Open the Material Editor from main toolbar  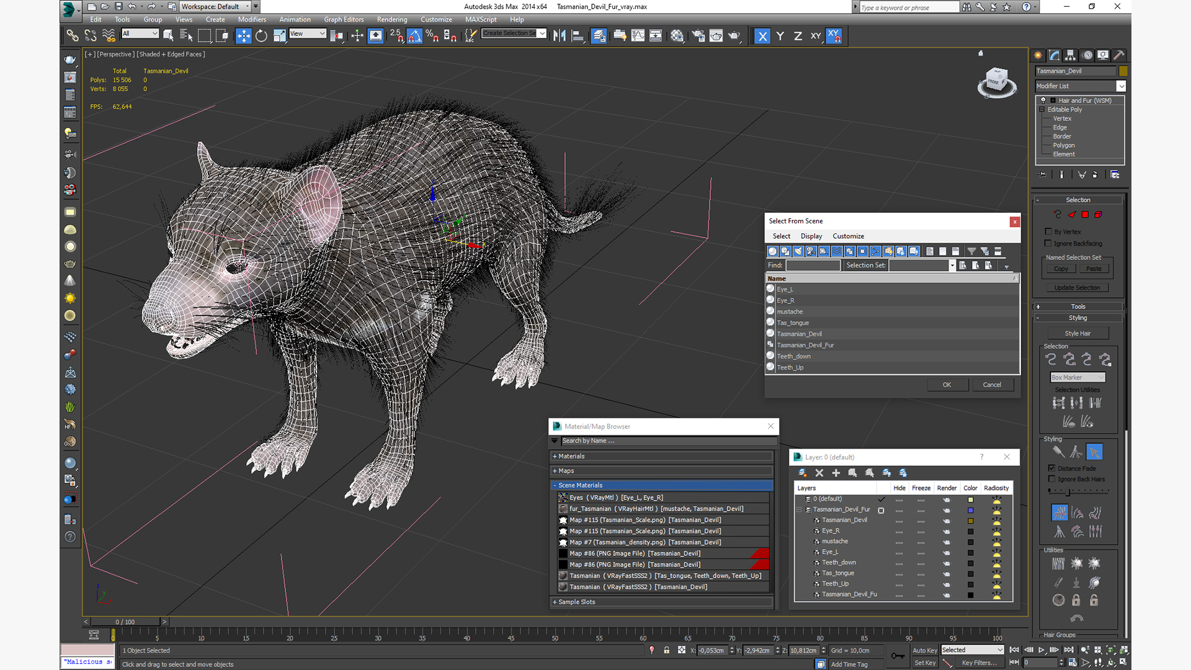pos(677,36)
